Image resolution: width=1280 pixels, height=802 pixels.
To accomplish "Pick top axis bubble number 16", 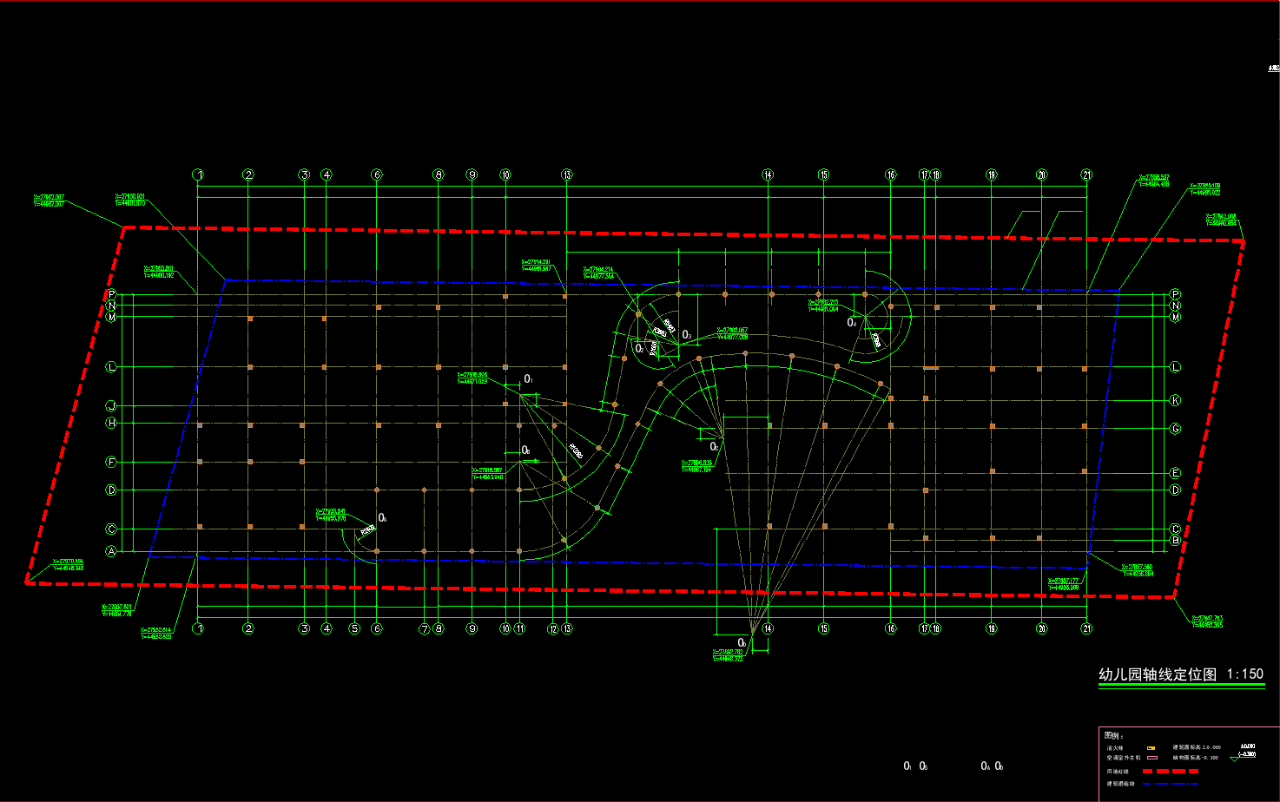I will 890,174.
